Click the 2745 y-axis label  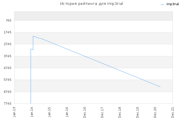pos(8,44)
